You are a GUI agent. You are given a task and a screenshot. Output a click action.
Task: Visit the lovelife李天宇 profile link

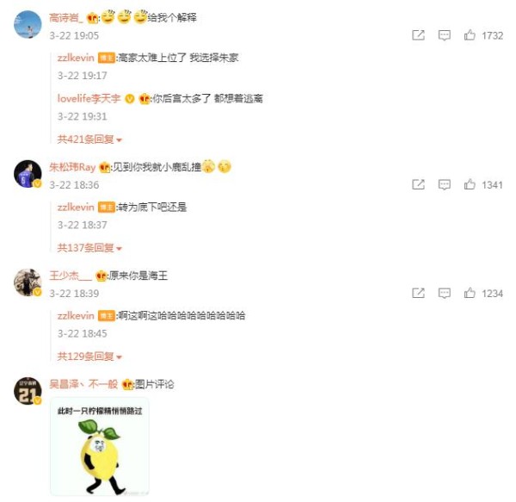[89, 98]
